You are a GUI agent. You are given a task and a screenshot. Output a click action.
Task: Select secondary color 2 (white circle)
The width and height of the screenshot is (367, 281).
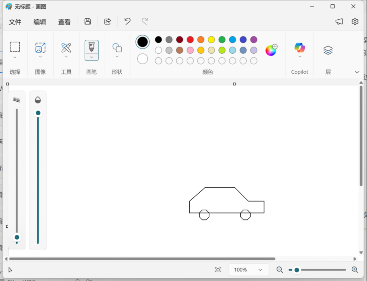click(x=142, y=59)
